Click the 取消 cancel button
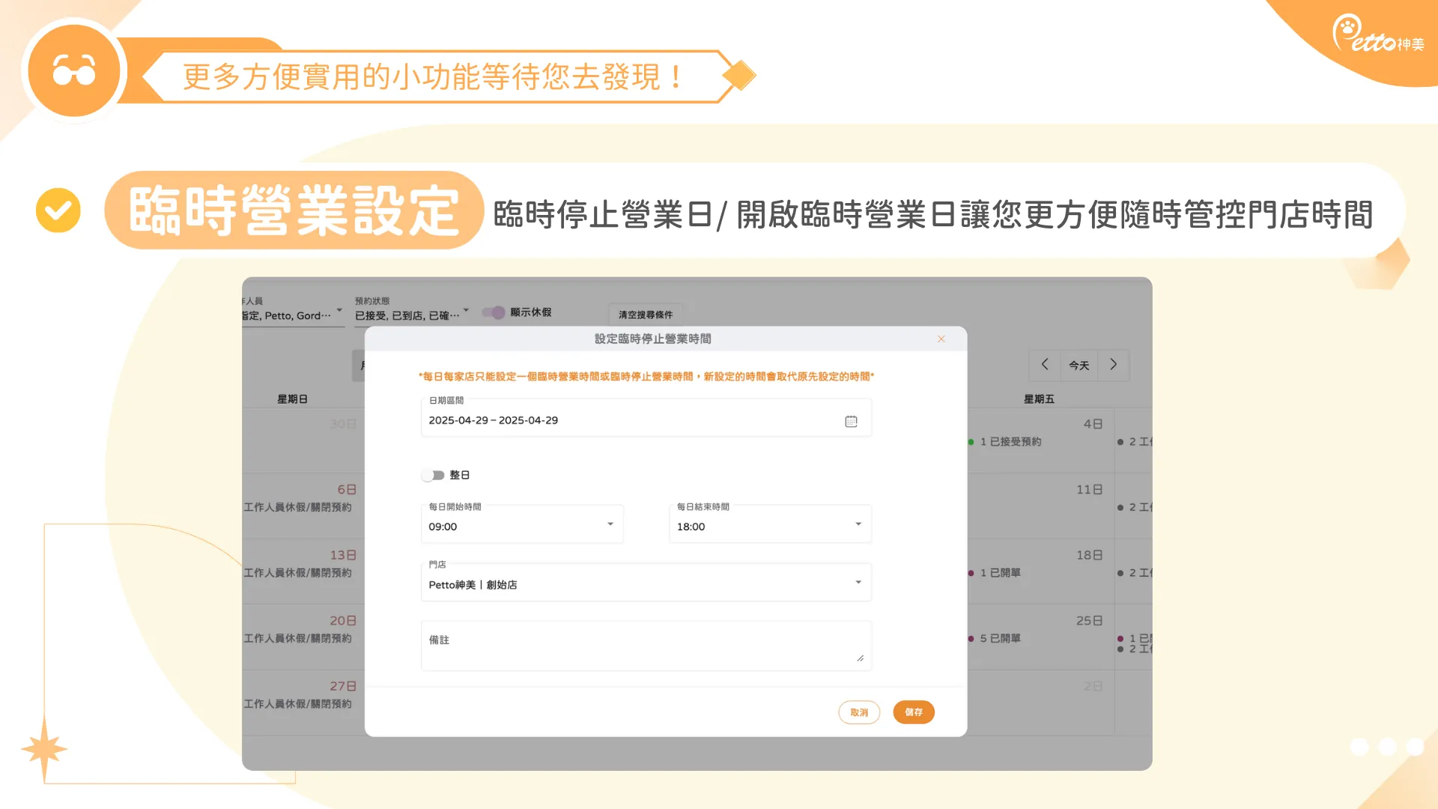1438x809 pixels. coord(859,712)
